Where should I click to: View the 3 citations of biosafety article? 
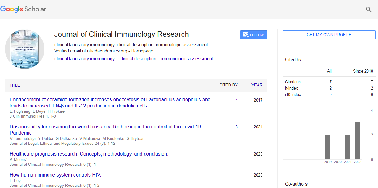point(237,127)
